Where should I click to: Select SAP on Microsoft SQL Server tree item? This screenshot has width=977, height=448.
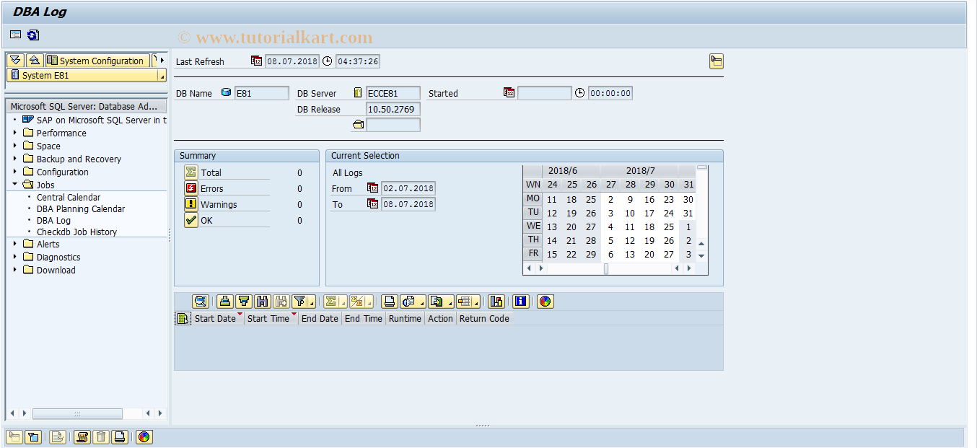[102, 120]
